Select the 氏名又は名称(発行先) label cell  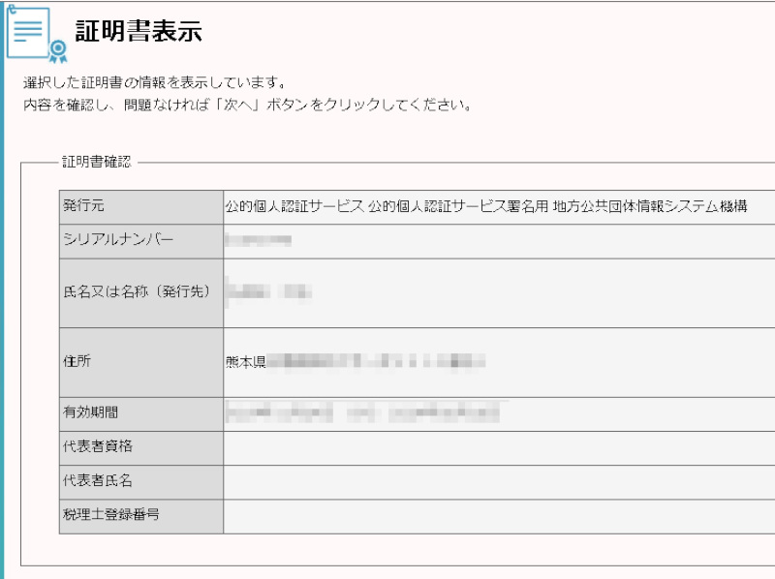[136, 292]
